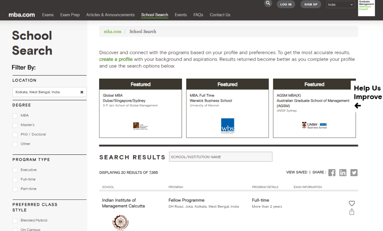Click the PROGRAM DETAILS column header

point(265,187)
